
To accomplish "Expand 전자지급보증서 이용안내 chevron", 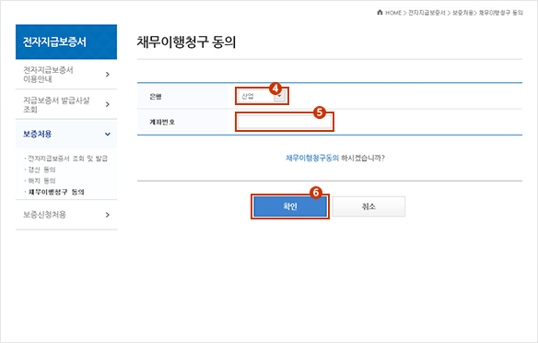I will (108, 74).
